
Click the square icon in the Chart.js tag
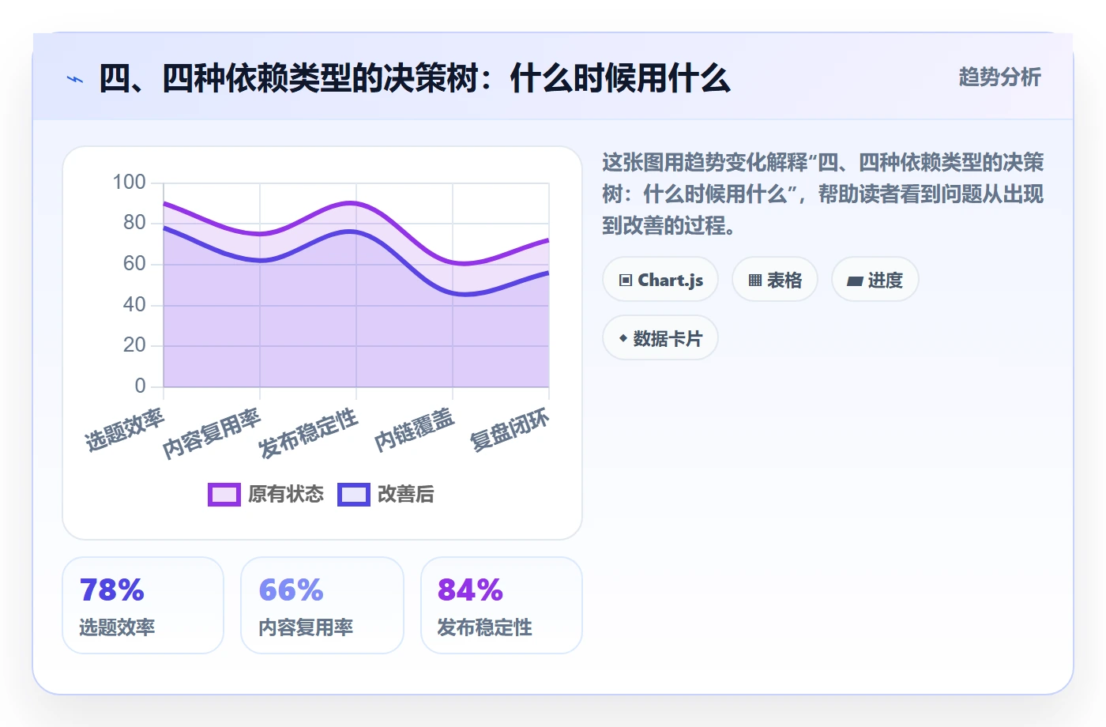tap(626, 280)
